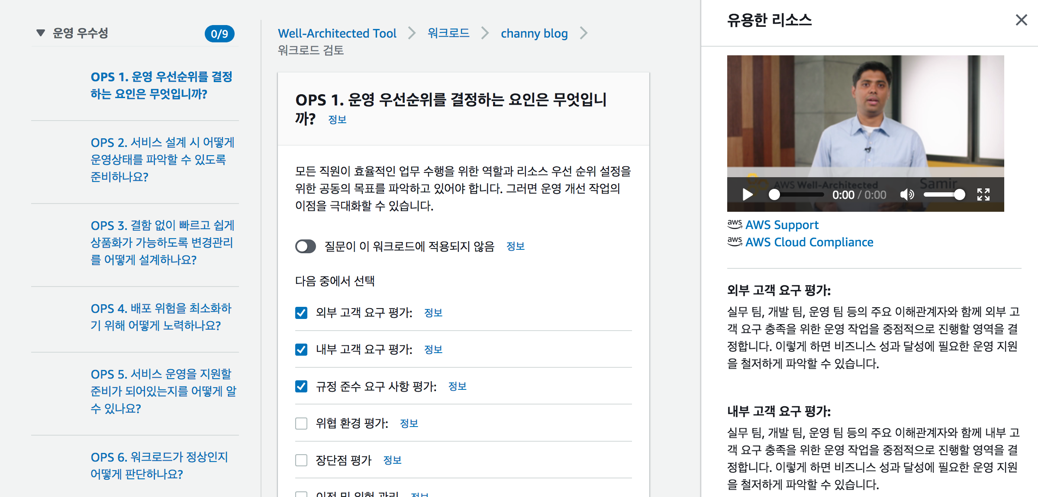This screenshot has width=1038, height=497.
Task: Click the AWS logo beside AWS Support
Action: click(735, 224)
